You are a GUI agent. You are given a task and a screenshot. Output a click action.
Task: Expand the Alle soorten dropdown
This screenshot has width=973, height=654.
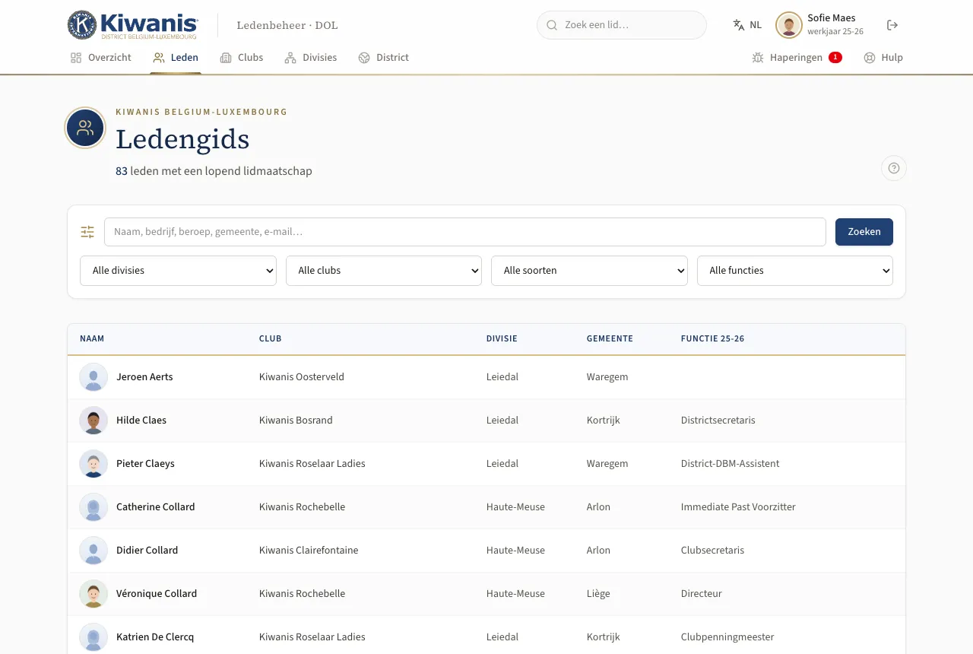click(x=589, y=271)
